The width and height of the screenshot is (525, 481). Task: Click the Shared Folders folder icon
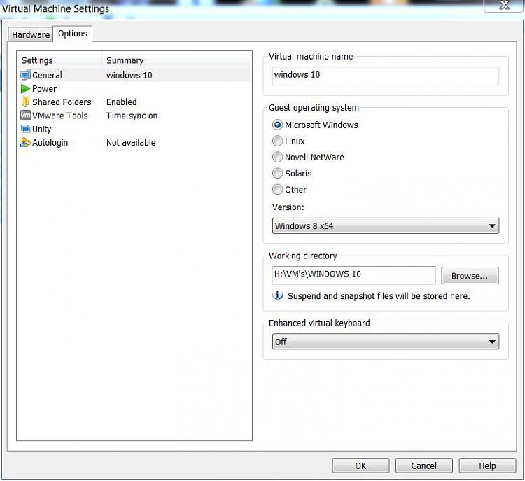25,102
